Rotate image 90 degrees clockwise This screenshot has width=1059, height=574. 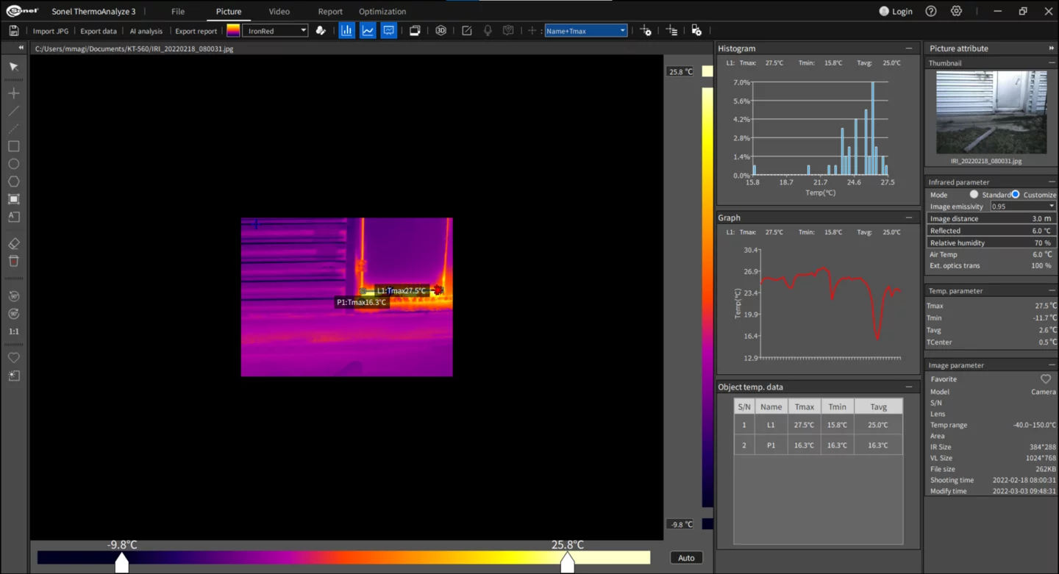tap(13, 314)
